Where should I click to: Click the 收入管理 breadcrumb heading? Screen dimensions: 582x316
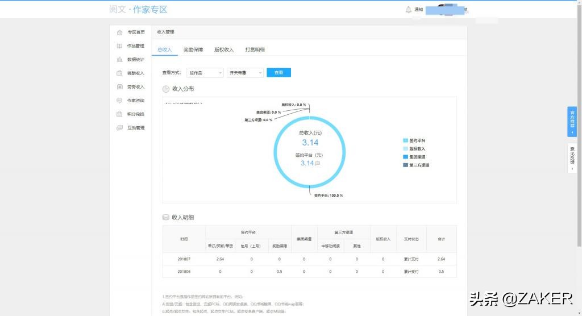[165, 32]
